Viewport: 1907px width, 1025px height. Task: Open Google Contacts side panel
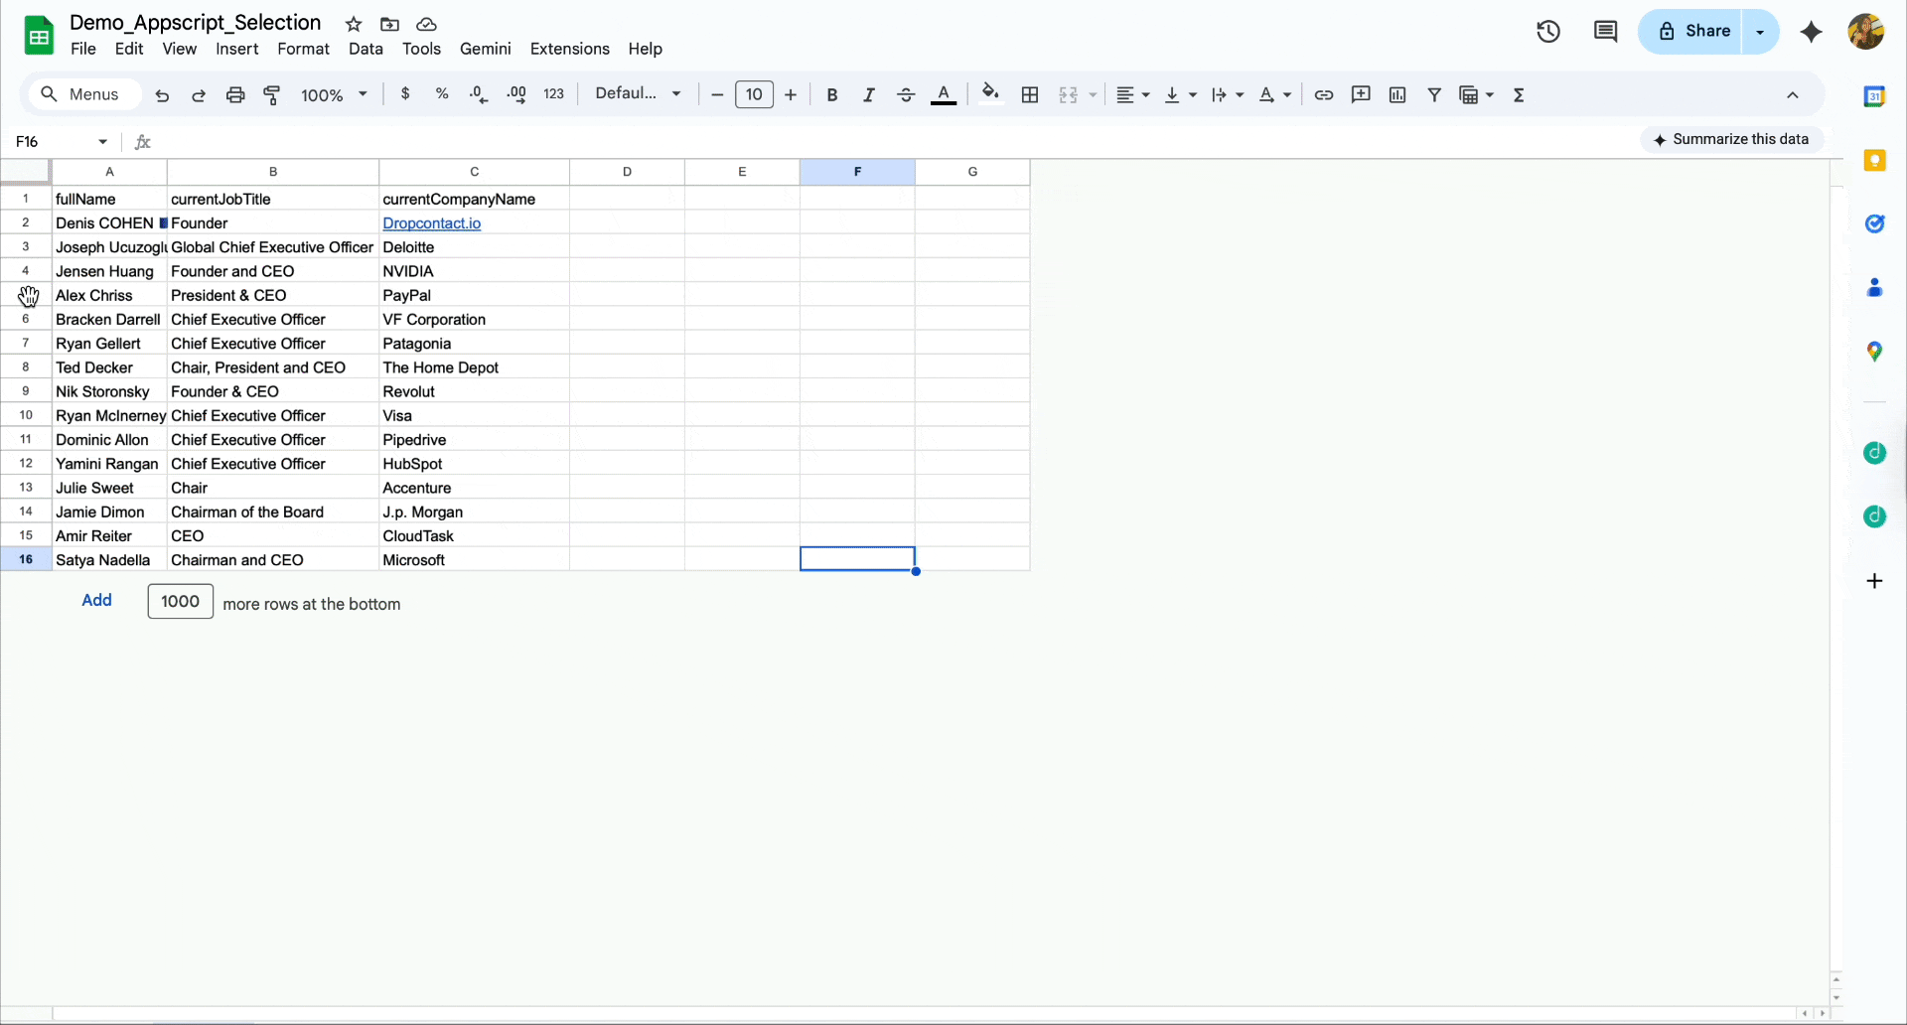1874,287
